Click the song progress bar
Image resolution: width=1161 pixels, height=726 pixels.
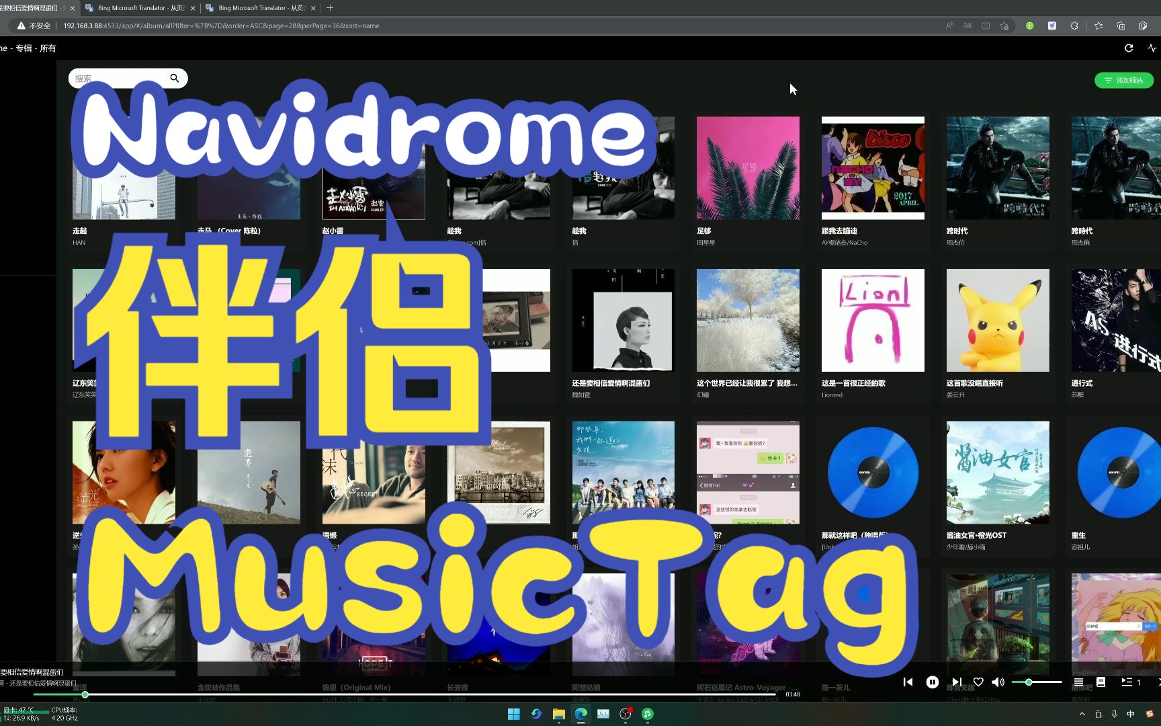click(x=405, y=694)
